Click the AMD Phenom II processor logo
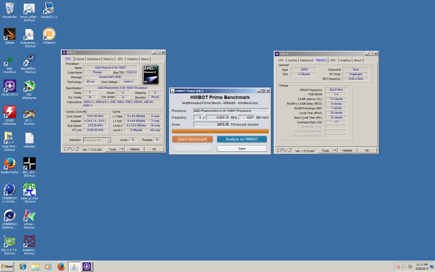 click(151, 75)
